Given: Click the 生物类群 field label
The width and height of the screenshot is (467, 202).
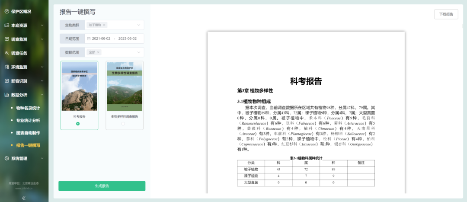Looking at the screenshot, I should tap(72, 25).
